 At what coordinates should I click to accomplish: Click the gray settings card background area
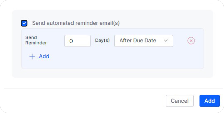[112, 73]
